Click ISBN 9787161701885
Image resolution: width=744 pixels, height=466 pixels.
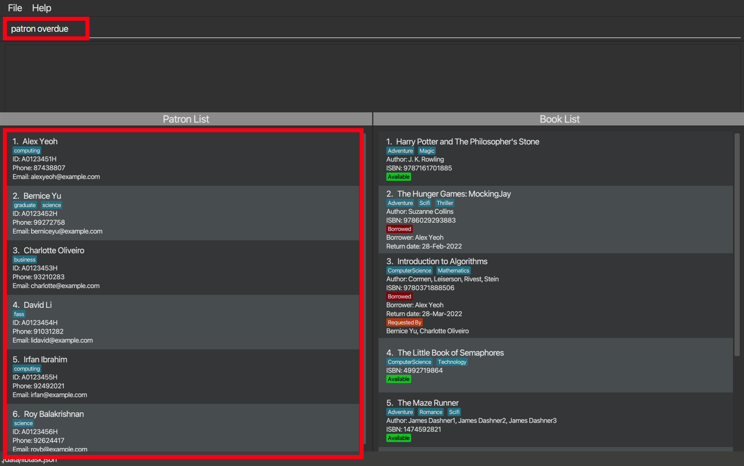point(419,168)
